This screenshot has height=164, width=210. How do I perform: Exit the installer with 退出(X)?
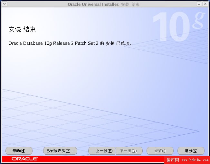[191, 151]
